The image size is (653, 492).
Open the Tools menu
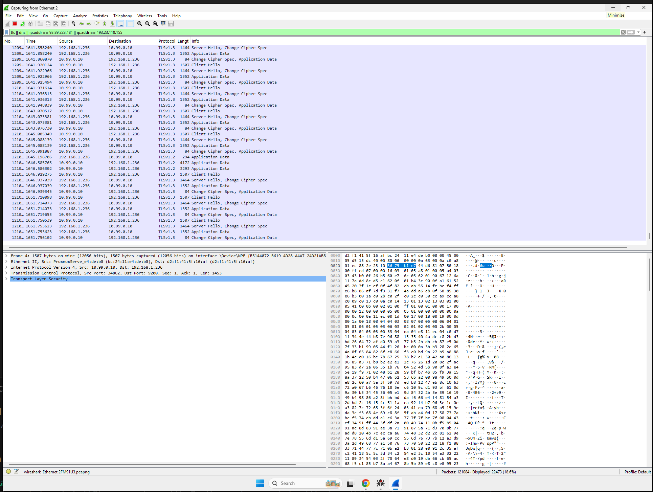pyautogui.click(x=162, y=16)
